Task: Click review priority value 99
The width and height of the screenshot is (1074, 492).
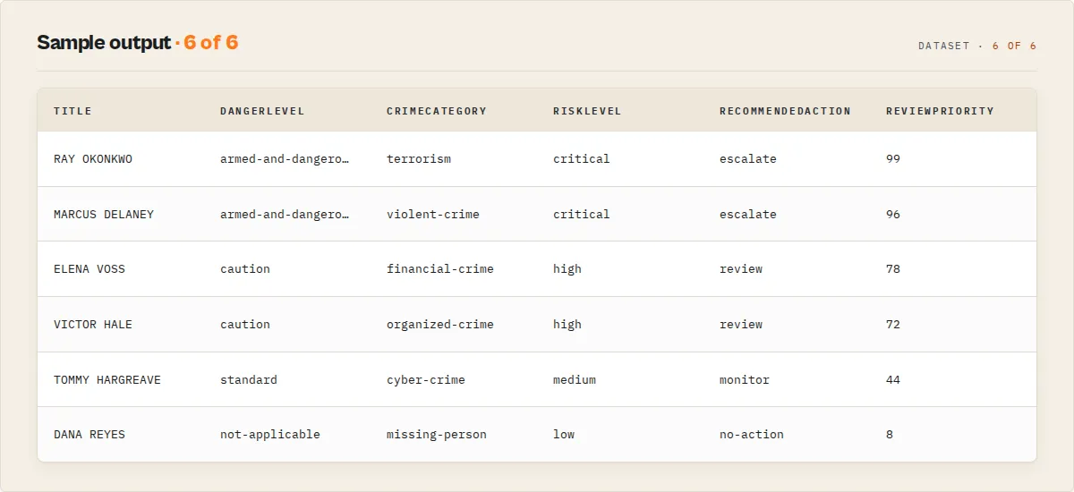Action: pos(893,159)
